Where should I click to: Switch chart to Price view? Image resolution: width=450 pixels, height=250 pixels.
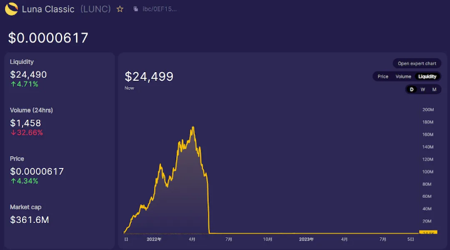[383, 76]
